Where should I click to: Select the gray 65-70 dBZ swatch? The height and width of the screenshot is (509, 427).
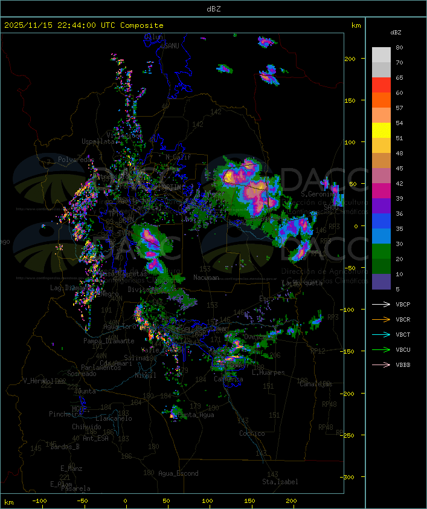pyautogui.click(x=381, y=70)
